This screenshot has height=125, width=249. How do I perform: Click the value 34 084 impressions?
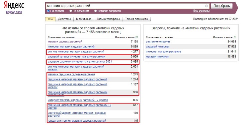[232, 41]
